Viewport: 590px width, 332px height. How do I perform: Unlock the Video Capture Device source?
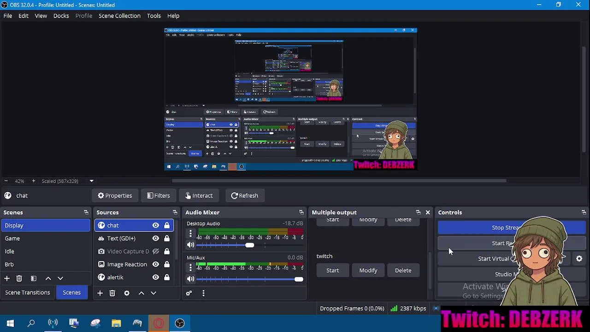[x=167, y=251]
